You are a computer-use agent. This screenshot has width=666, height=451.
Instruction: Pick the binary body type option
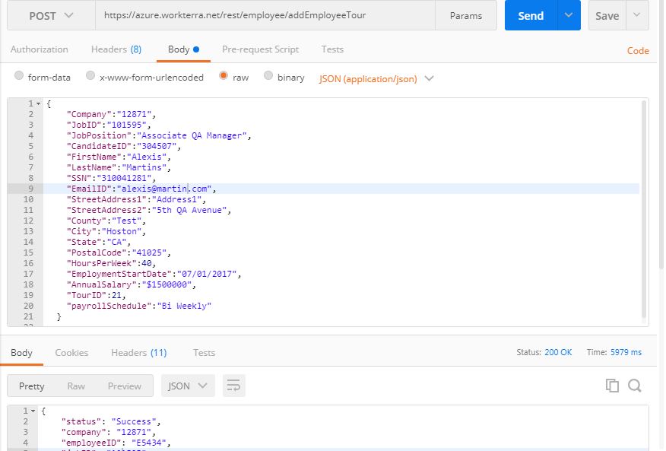pos(268,77)
